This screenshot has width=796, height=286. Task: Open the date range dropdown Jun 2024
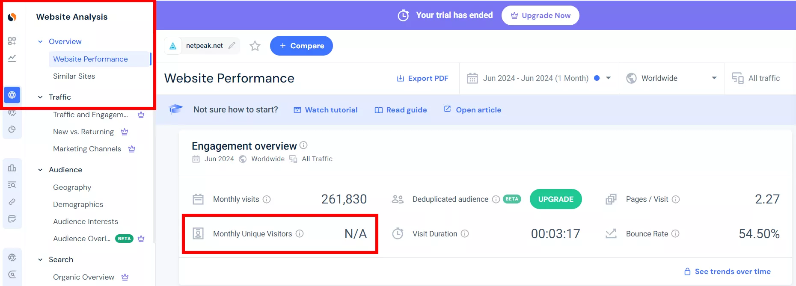tap(539, 78)
